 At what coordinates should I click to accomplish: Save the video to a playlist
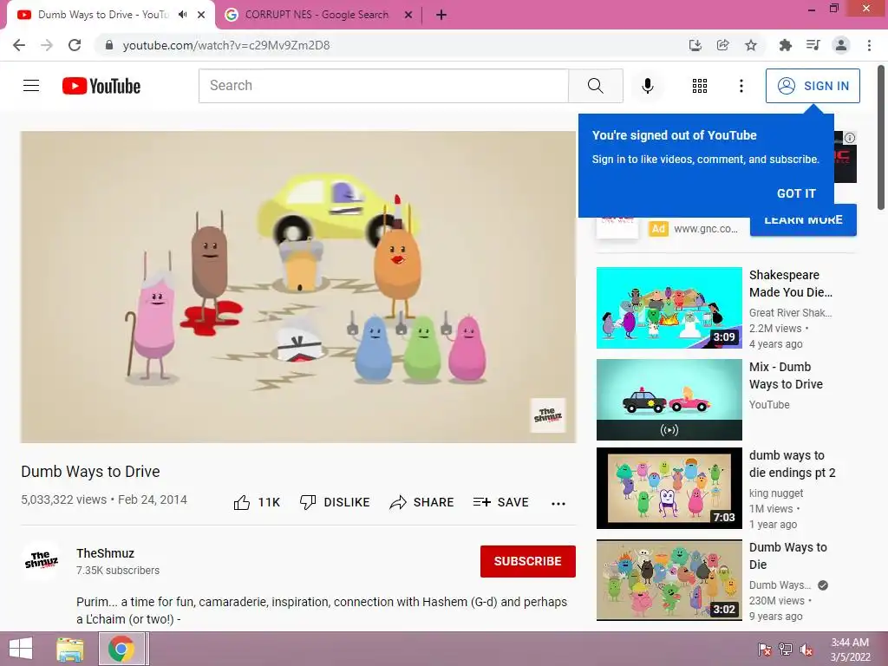[x=501, y=502]
